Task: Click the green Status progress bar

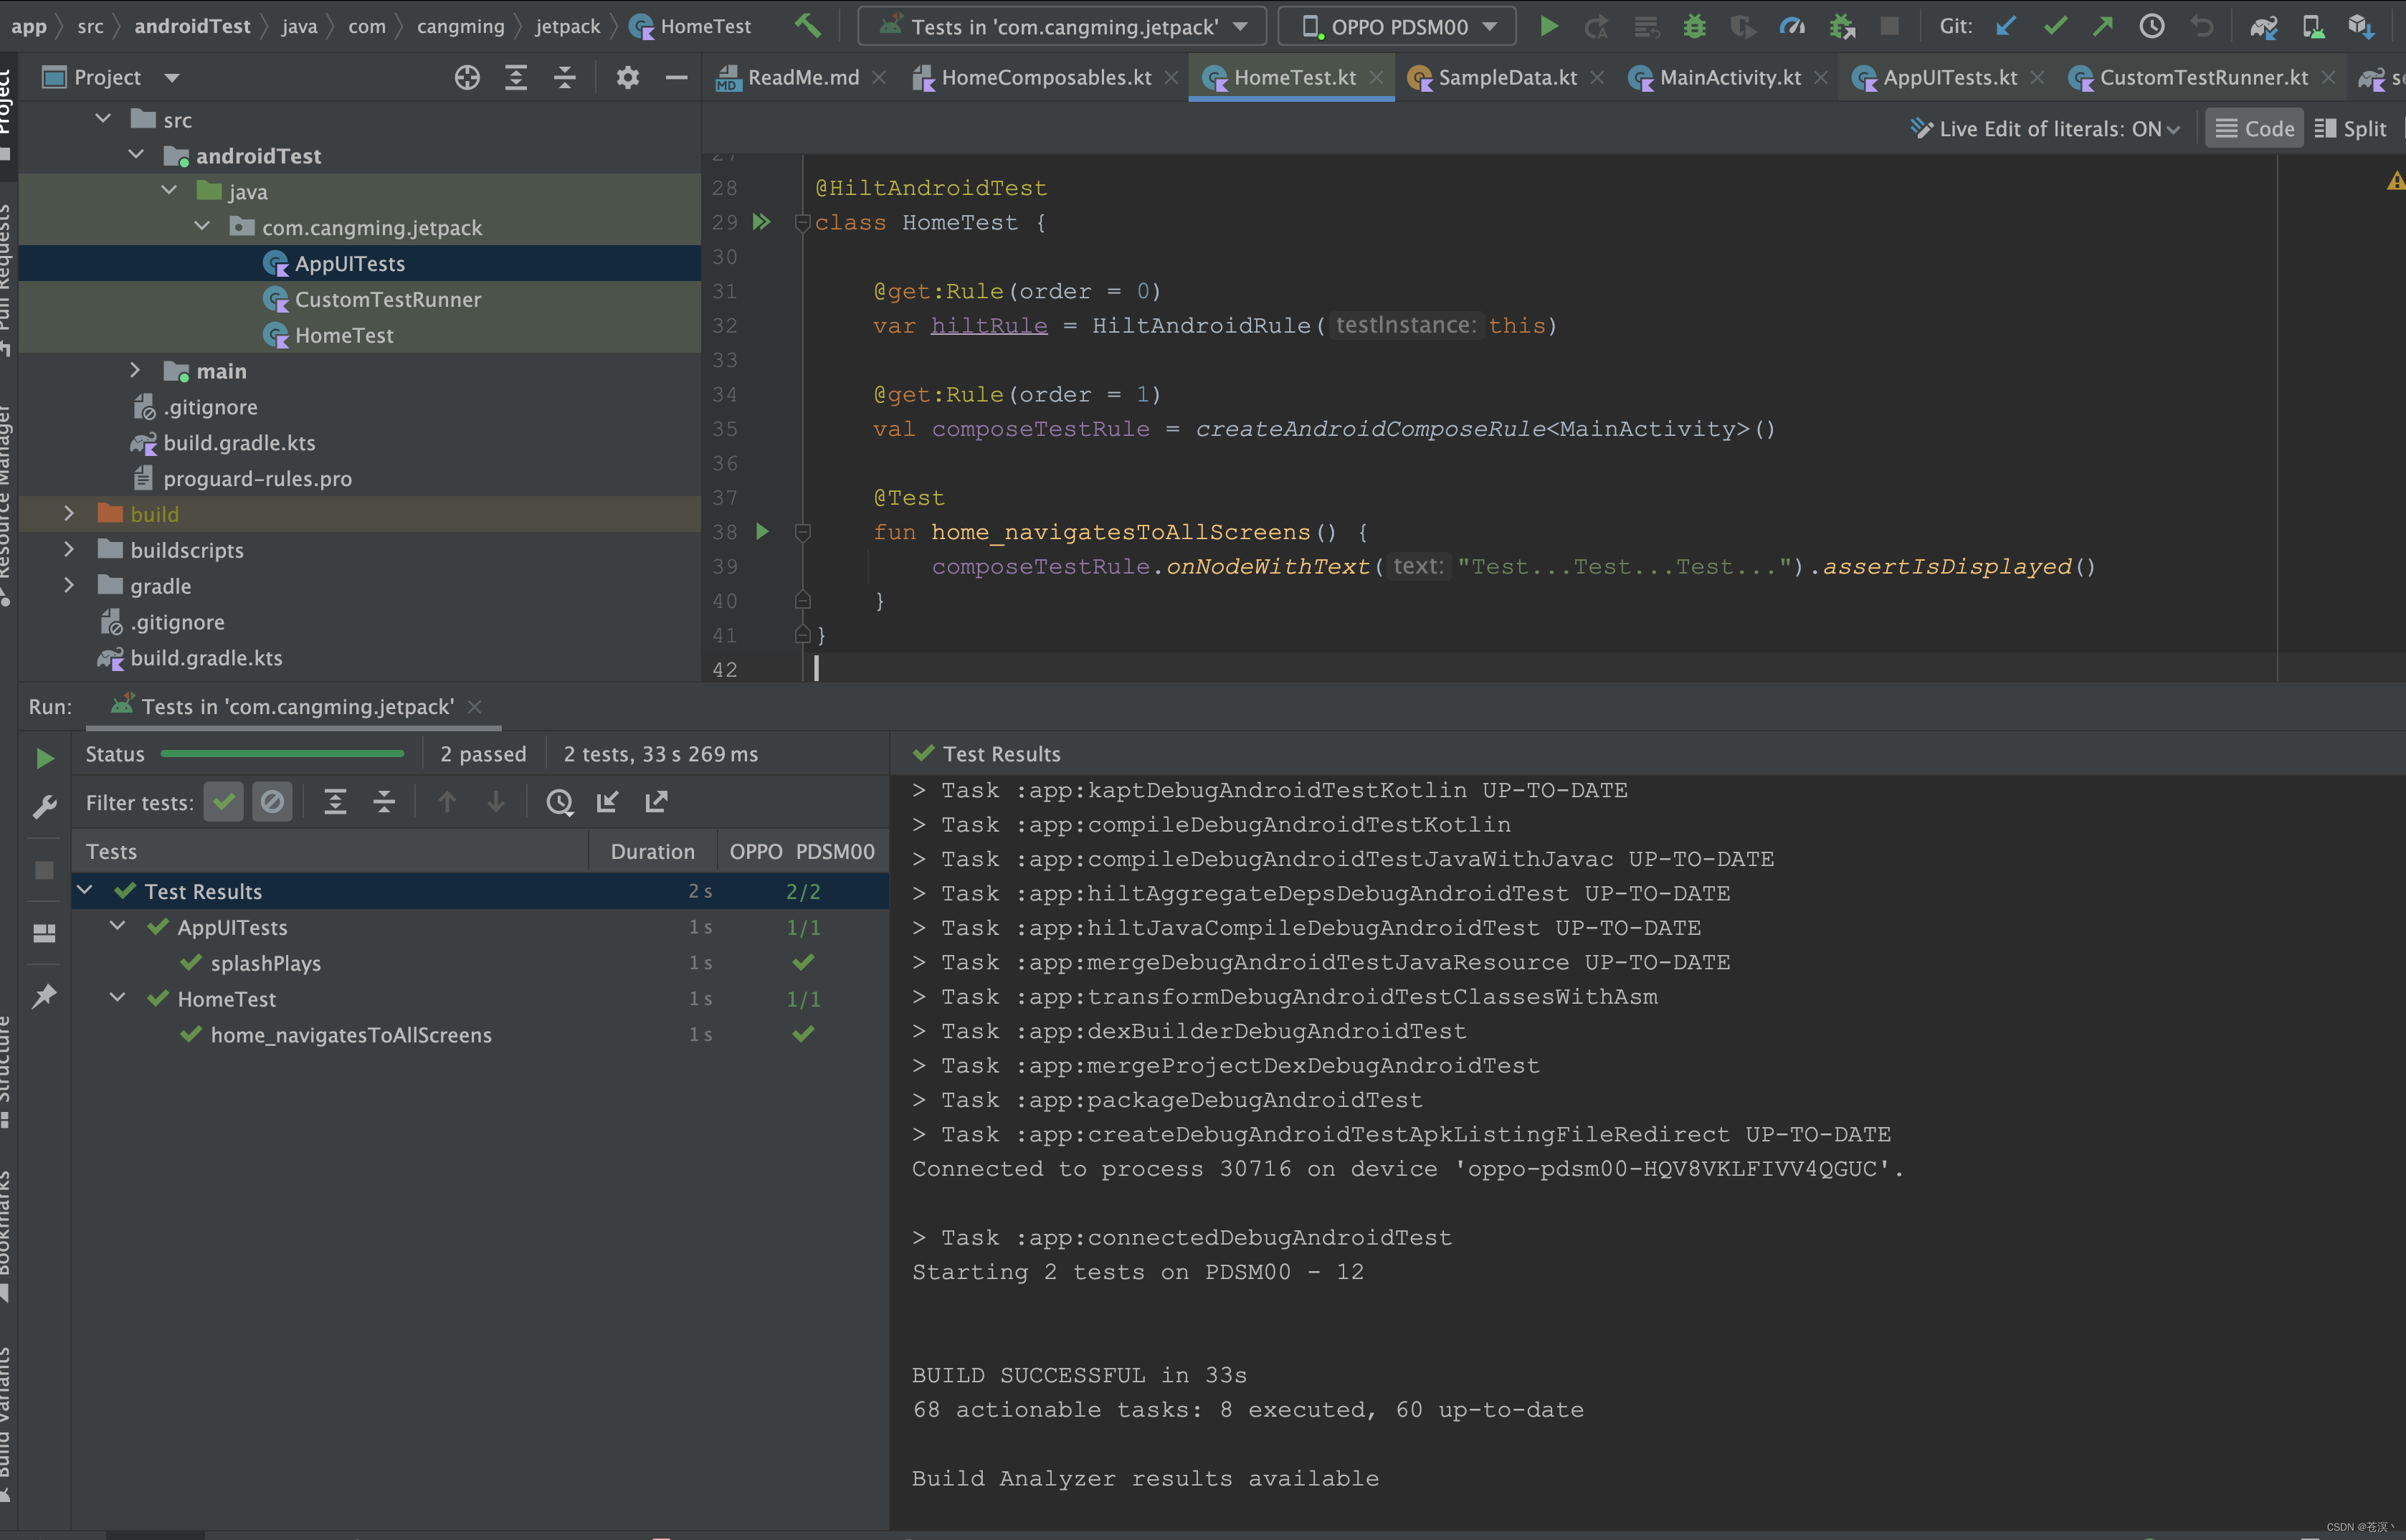Action: pos(283,753)
